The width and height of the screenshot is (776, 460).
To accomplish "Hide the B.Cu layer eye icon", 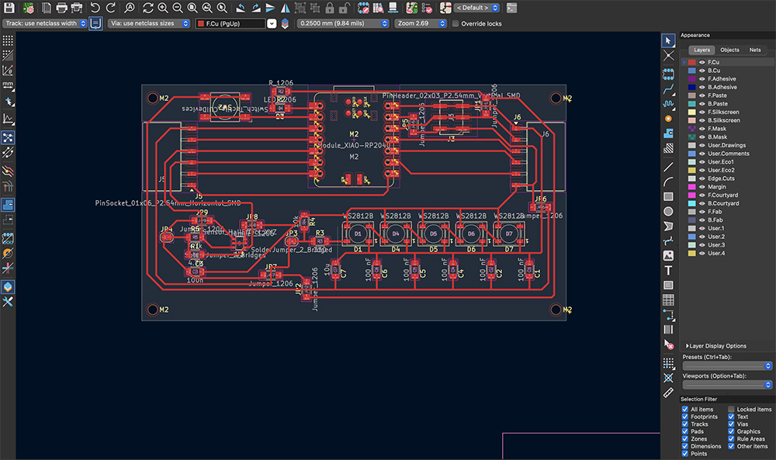I will (702, 71).
